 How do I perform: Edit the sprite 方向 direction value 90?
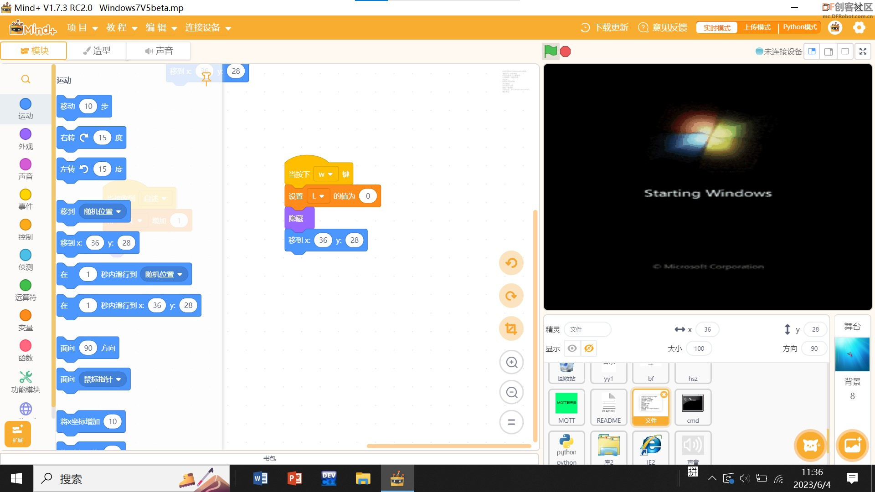pos(814,348)
